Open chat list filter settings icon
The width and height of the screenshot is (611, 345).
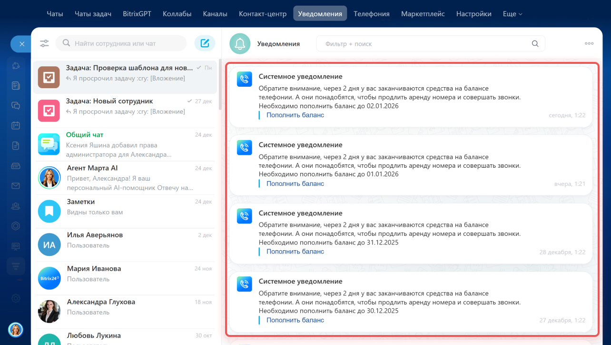(44, 43)
